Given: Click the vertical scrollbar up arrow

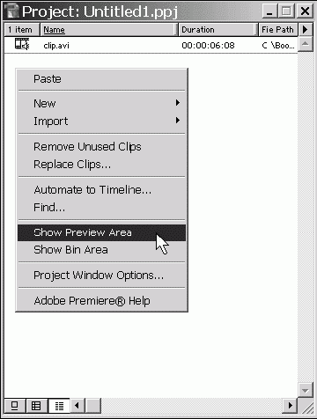Looking at the screenshot, I should [306, 44].
